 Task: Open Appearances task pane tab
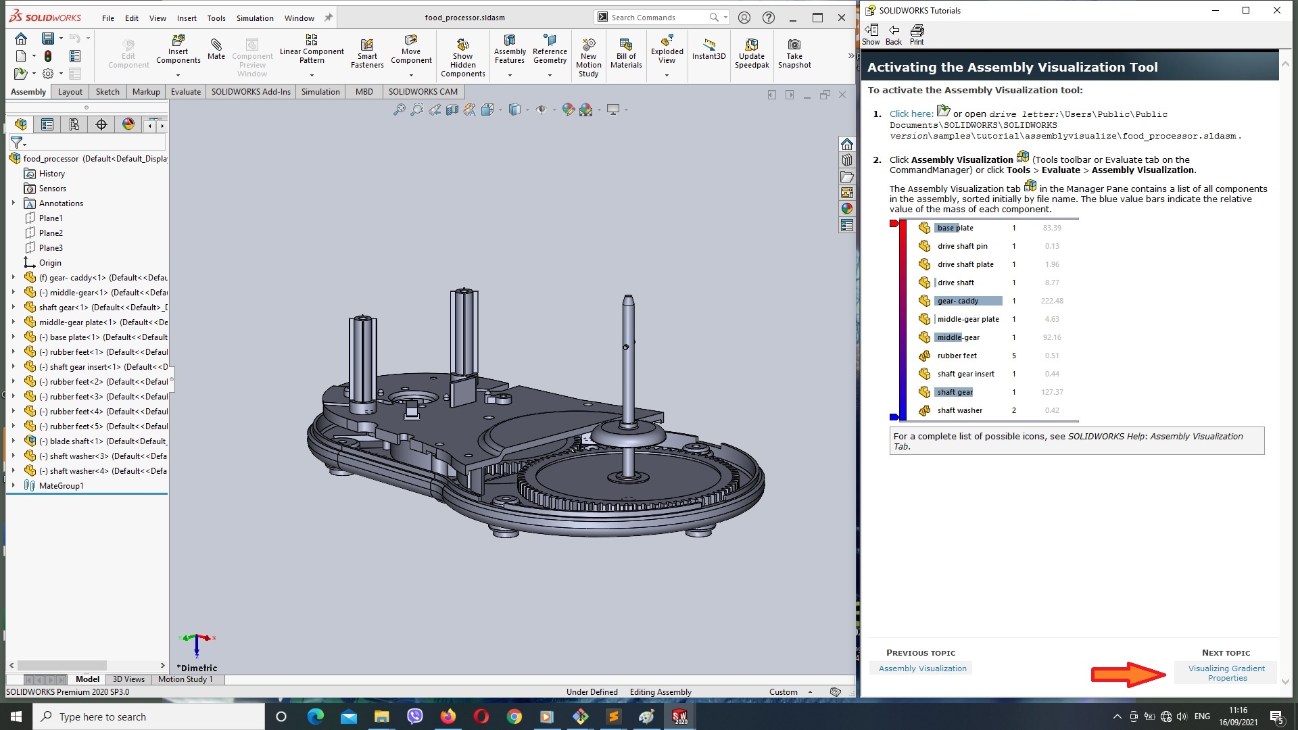847,209
